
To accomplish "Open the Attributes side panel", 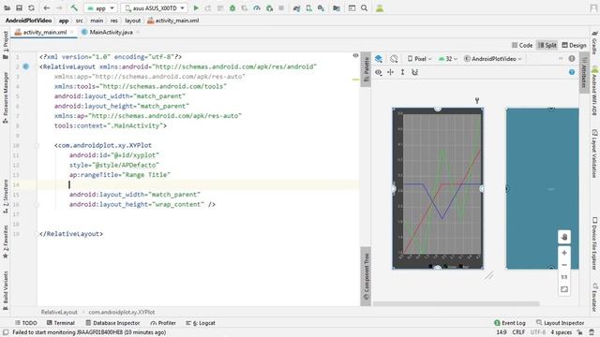I will pyautogui.click(x=584, y=73).
